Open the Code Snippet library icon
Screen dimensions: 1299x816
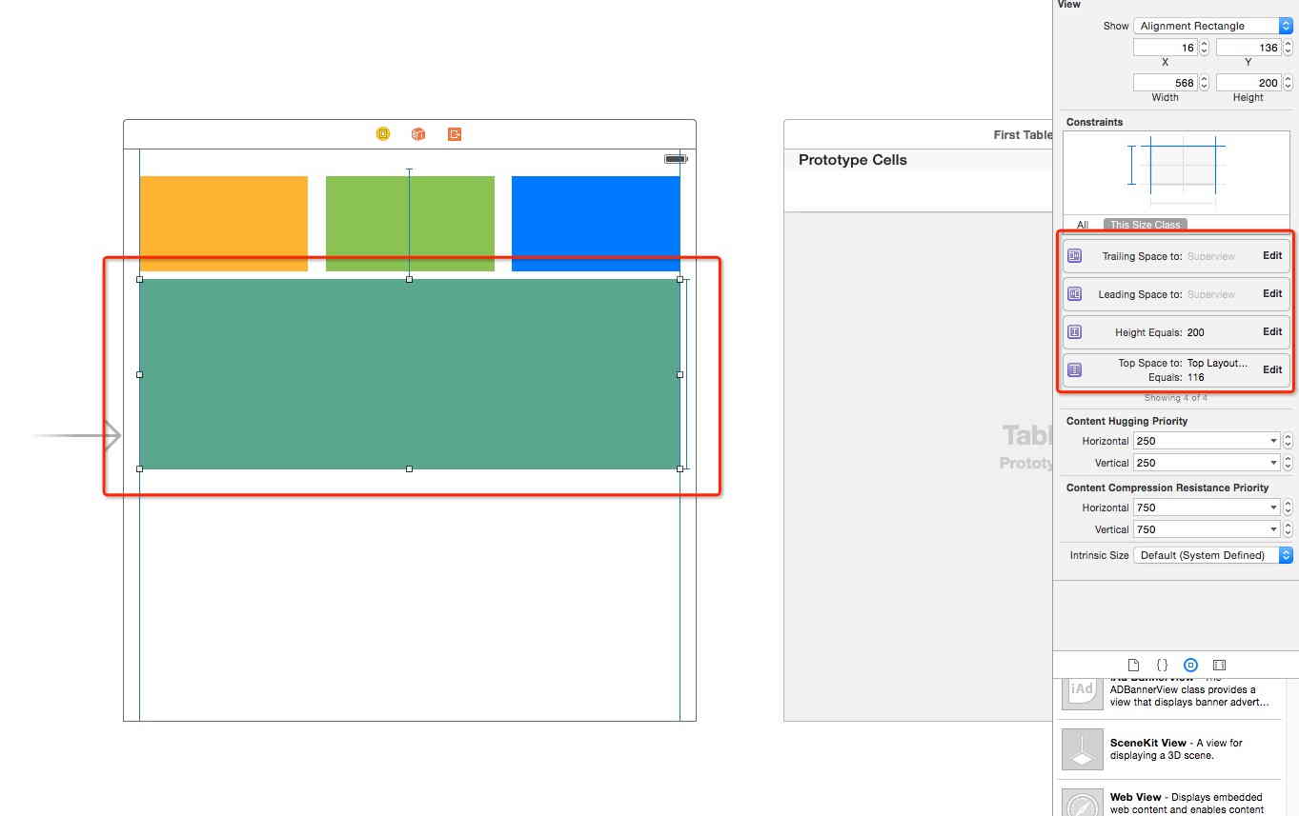(x=1162, y=665)
